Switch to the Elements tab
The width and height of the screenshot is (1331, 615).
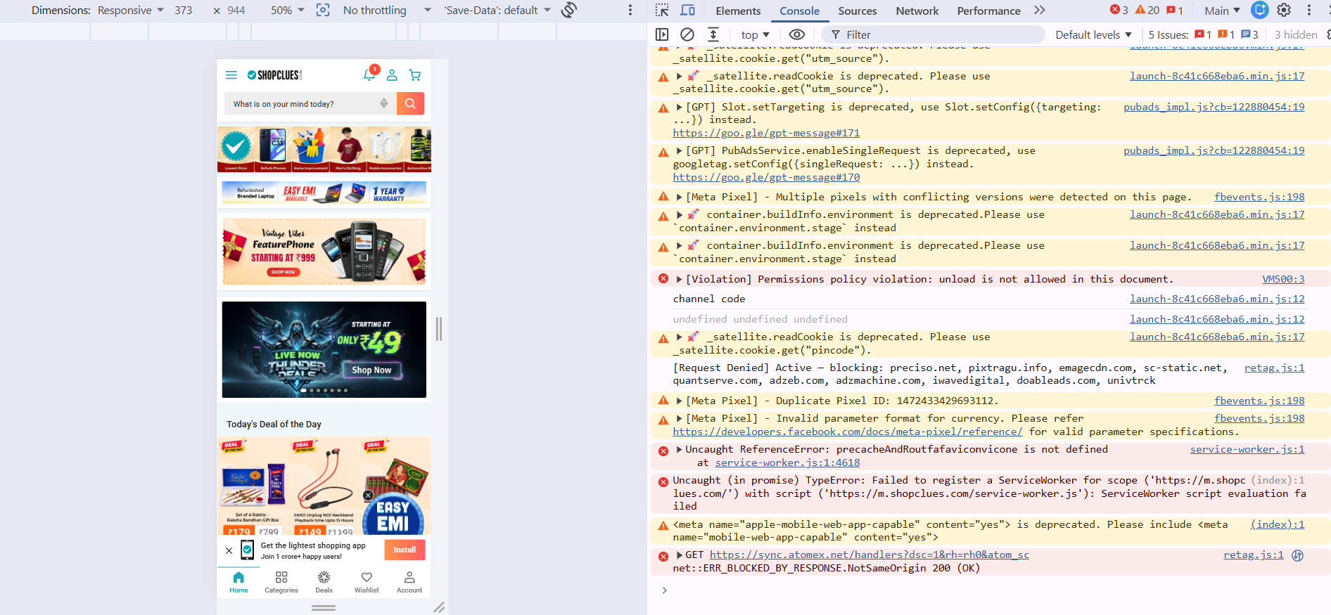738,11
